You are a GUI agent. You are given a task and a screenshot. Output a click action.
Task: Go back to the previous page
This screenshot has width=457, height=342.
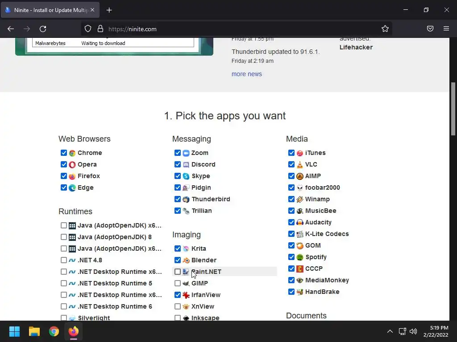11,29
